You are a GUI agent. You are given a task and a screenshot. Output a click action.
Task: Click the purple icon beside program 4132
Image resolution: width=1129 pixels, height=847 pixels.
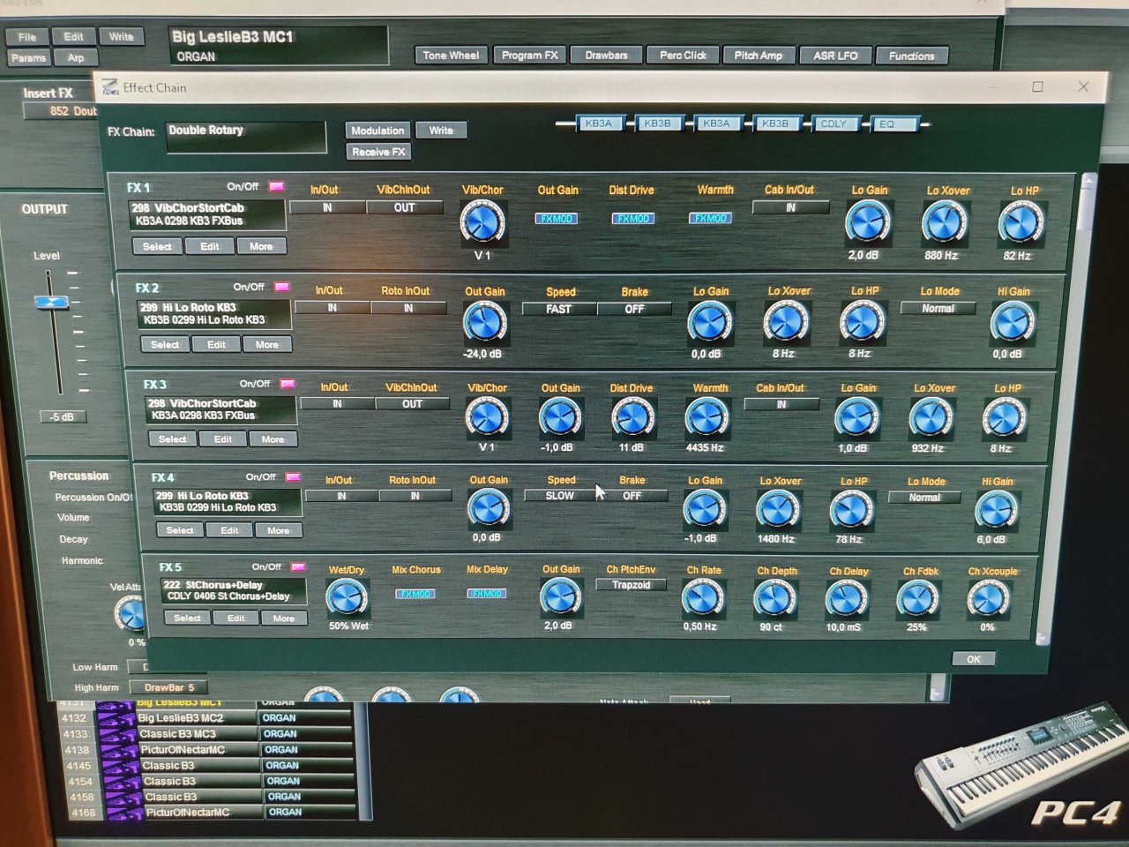coord(115,718)
